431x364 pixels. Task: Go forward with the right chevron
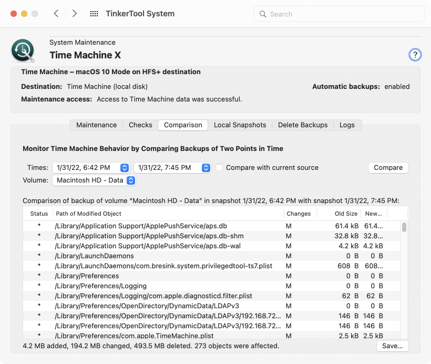pyautogui.click(x=74, y=14)
